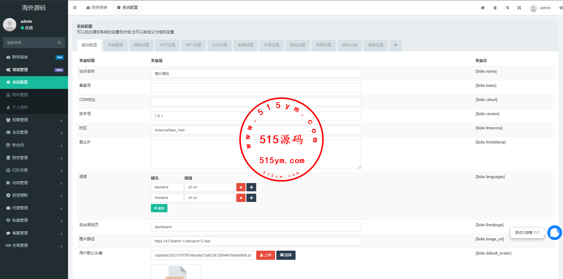Click the red 上传 upload button
This screenshot has width=563, height=279.
pos(265,255)
